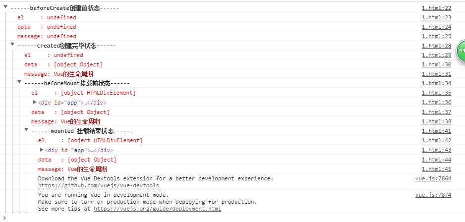Click the console prompt arrow

[4, 218]
